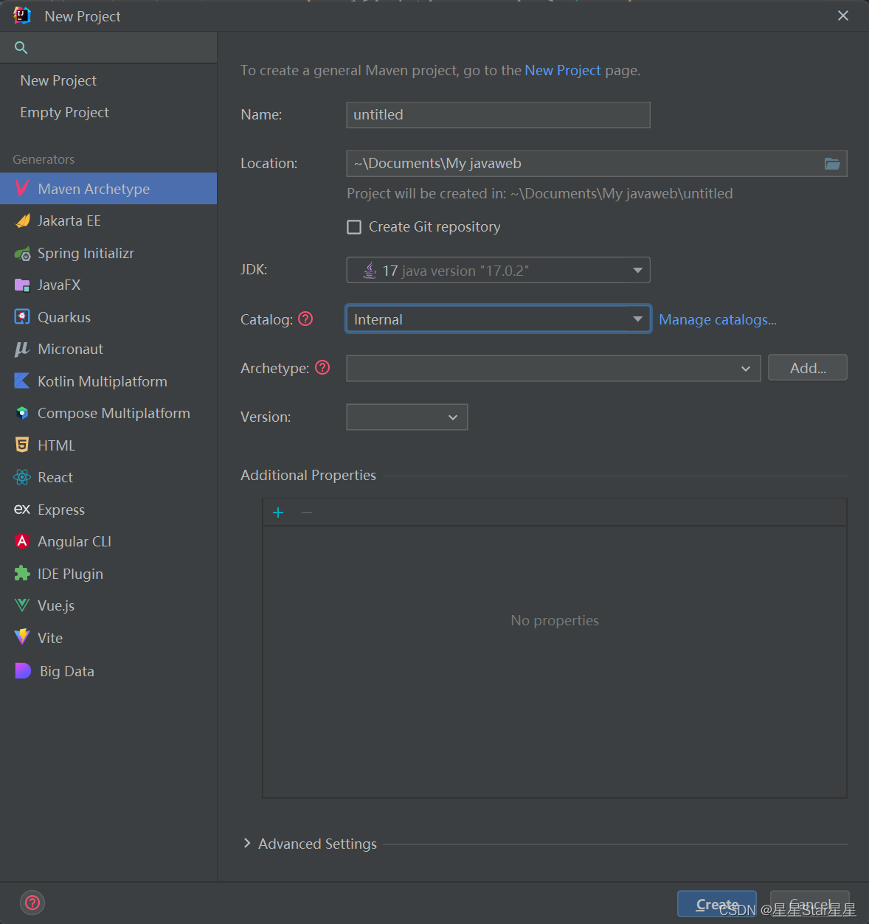Select Compose Multiplatform generator

(108, 413)
